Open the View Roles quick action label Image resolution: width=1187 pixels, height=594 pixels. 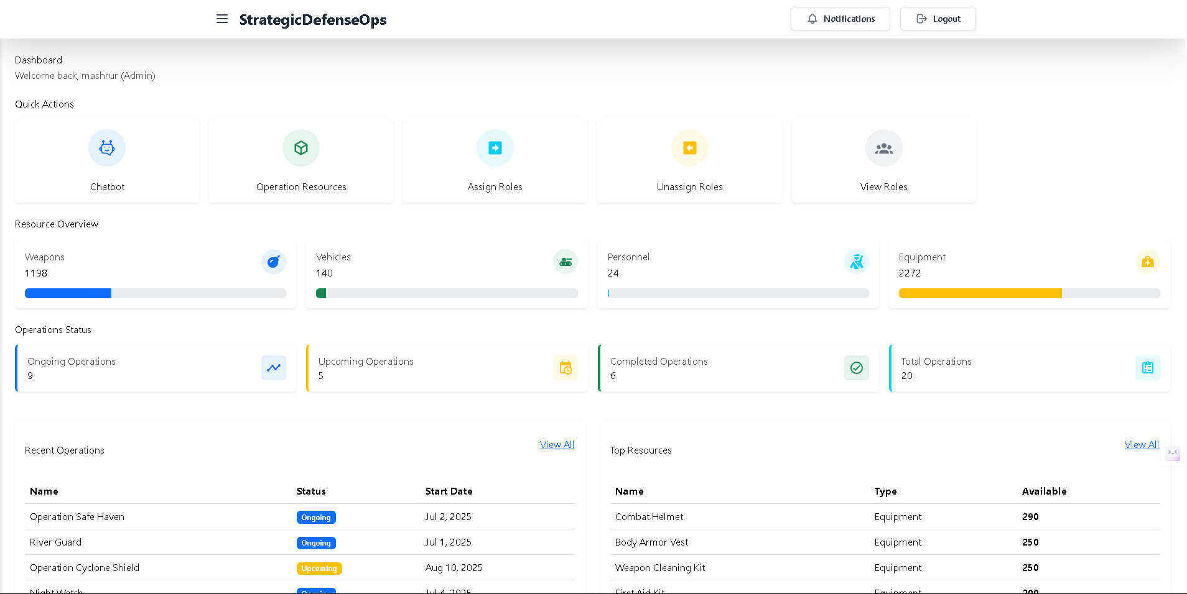(x=884, y=187)
